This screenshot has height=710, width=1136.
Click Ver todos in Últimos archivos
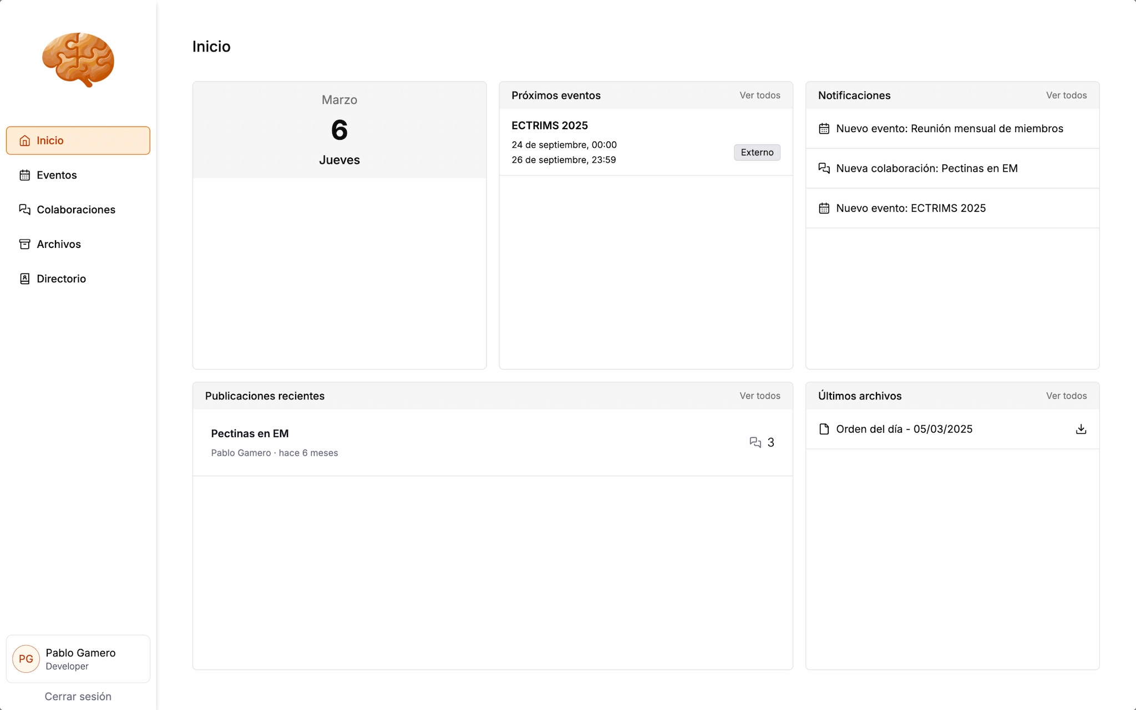[x=1066, y=395]
